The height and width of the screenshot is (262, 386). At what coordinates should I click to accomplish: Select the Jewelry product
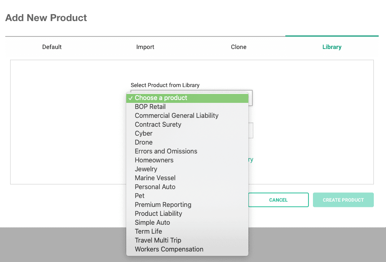point(146,169)
